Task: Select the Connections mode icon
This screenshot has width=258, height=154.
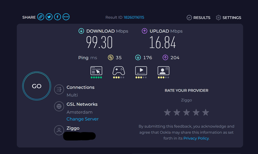Action: click(x=59, y=90)
